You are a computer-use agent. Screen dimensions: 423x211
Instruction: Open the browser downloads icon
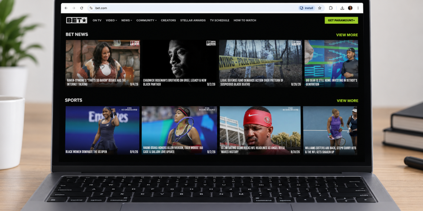click(342, 8)
